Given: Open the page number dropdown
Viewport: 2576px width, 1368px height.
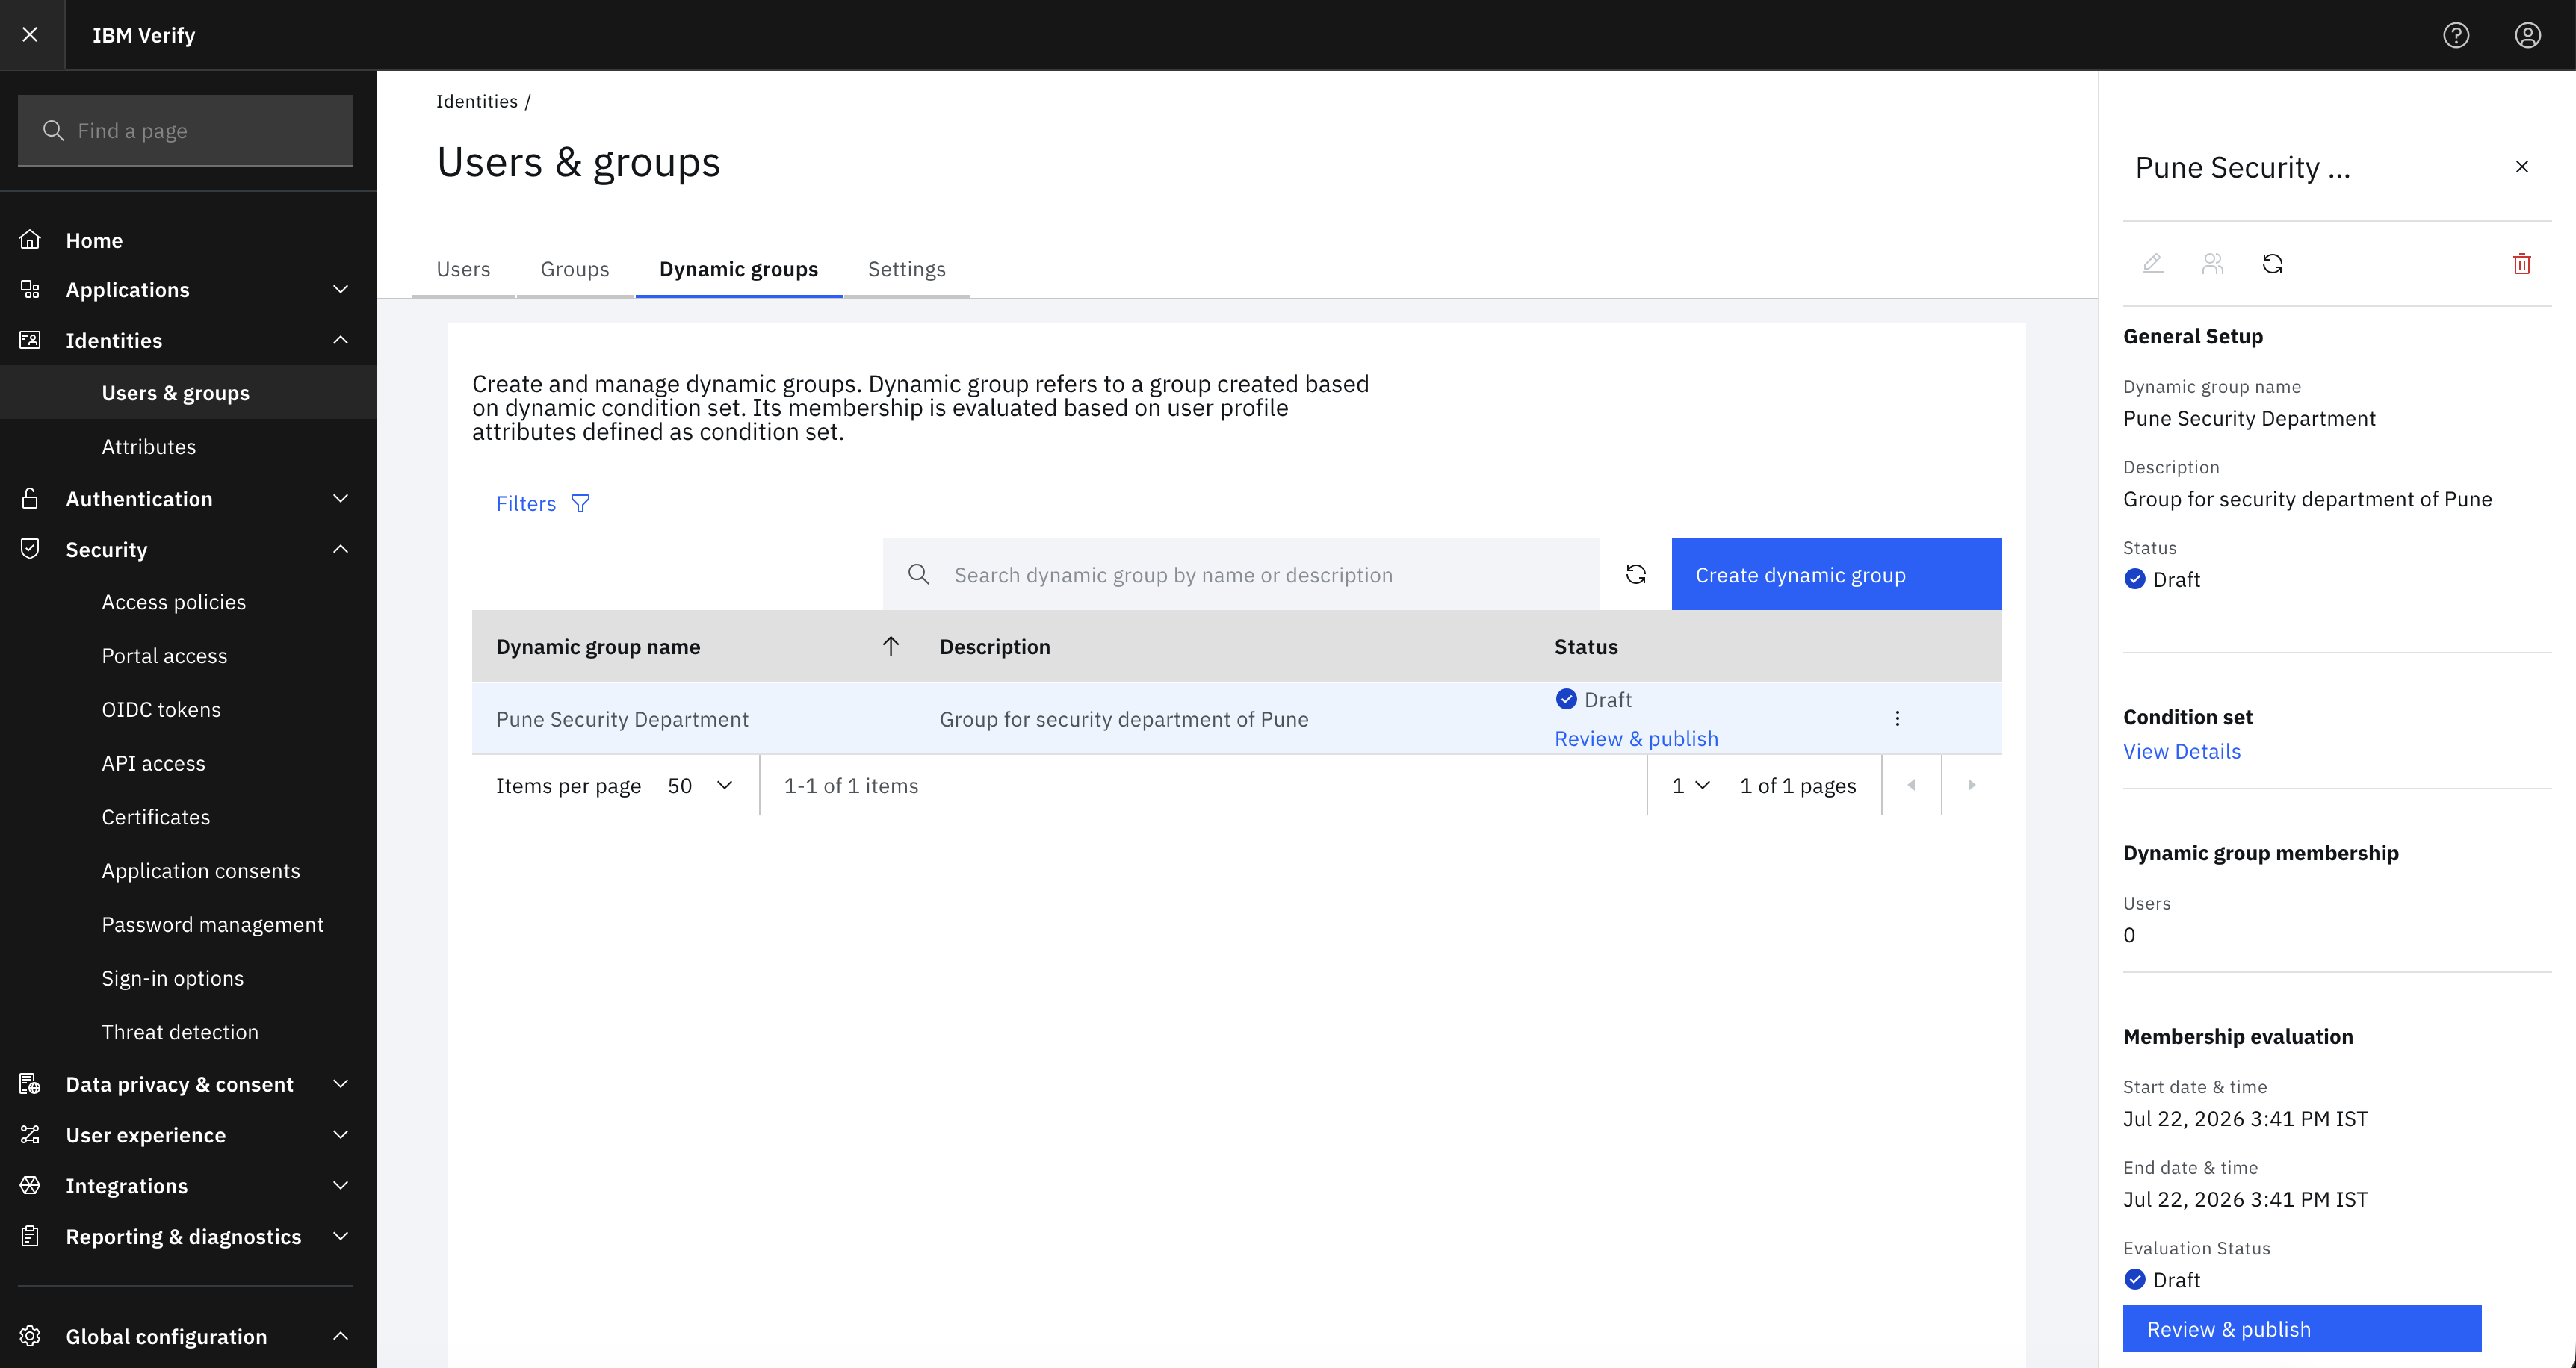Looking at the screenshot, I should (1691, 786).
